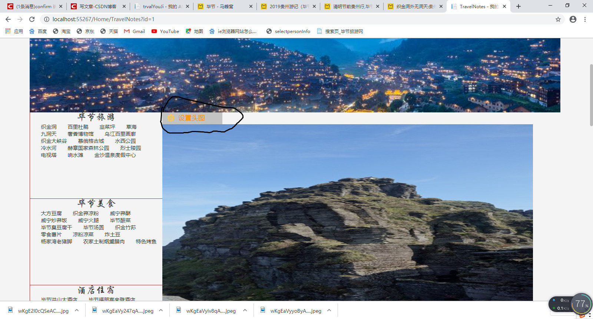Click the 毕节美食 section heading
Viewport: 593px width, 319px height.
click(96, 203)
